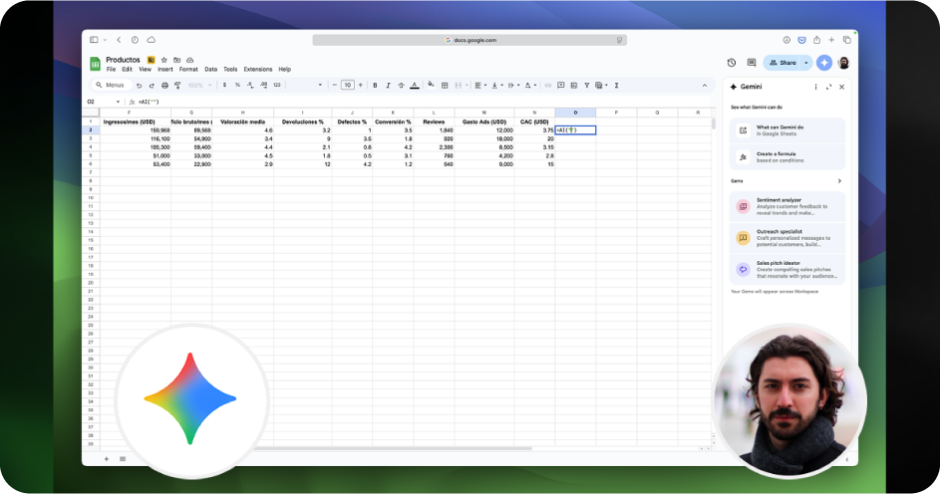
Task: Open the horizontal align dropdown
Action: pos(480,86)
